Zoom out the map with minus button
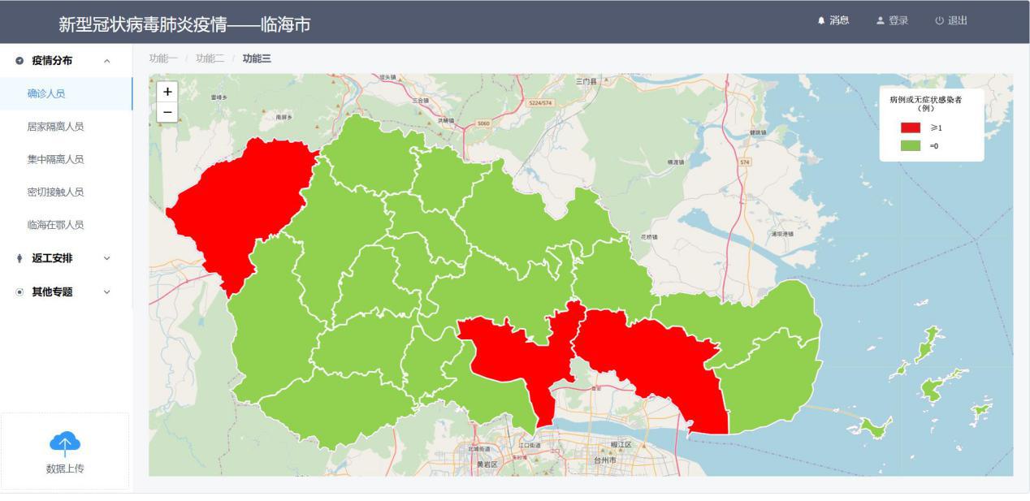This screenshot has width=1030, height=501. [167, 112]
